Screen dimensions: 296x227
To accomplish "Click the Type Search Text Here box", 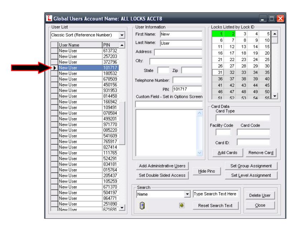I will point(215,194).
